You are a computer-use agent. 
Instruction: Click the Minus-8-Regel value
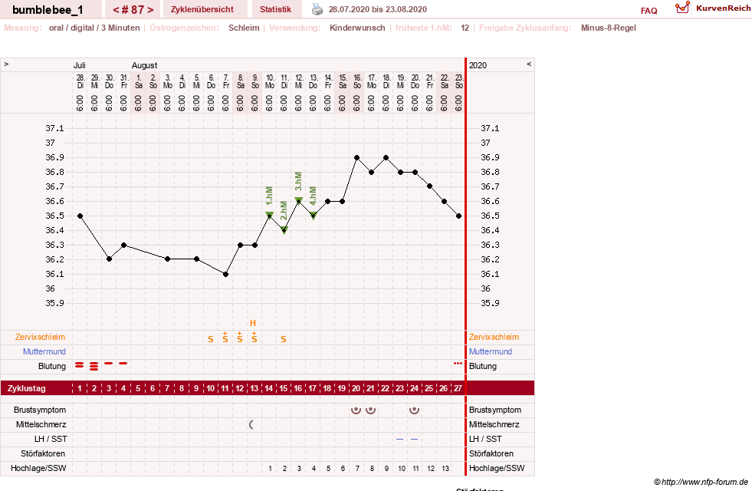point(608,28)
